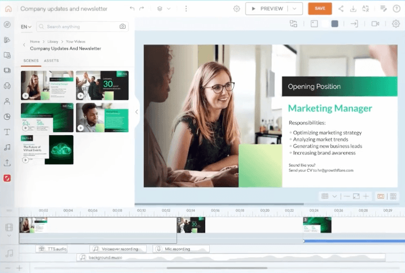The height and width of the screenshot is (273, 405).
Task: Click the download icon in top bar
Action: (x=353, y=9)
